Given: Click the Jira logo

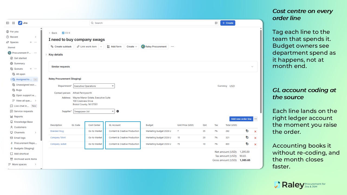Looking at the screenshot, I should point(23,23).
